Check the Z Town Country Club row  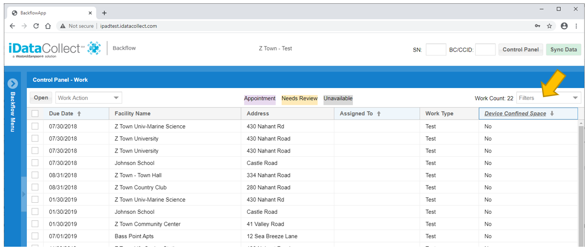(x=35, y=187)
